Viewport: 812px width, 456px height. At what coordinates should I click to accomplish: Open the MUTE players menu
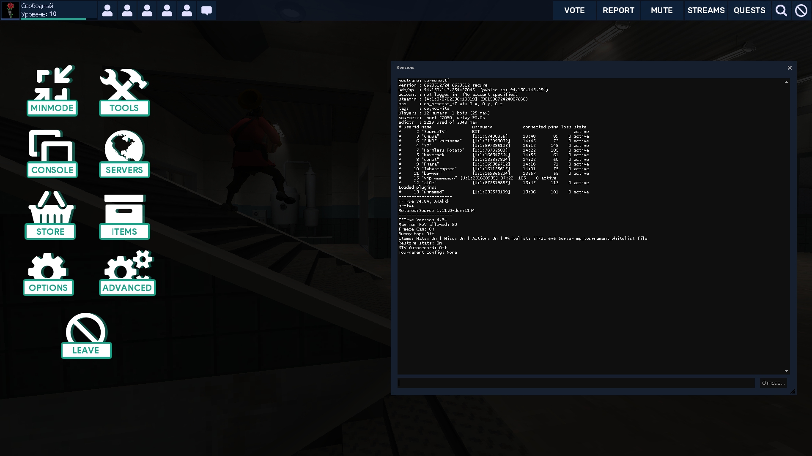(662, 11)
